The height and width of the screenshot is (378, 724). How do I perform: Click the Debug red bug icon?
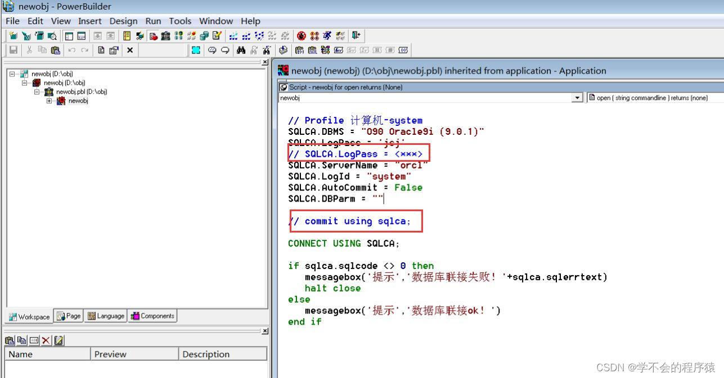[x=302, y=36]
